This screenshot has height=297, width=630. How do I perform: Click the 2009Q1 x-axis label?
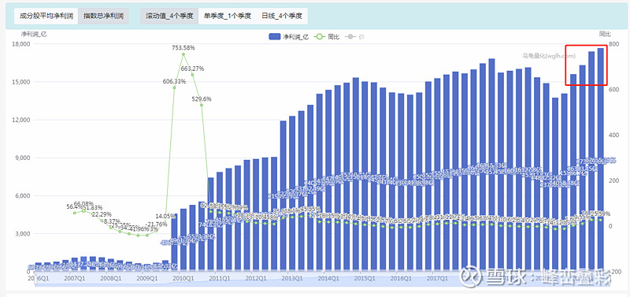[147, 278]
